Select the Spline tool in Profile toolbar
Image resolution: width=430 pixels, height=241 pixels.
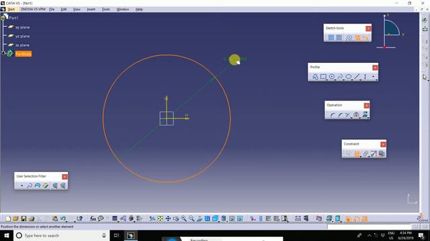click(x=341, y=77)
